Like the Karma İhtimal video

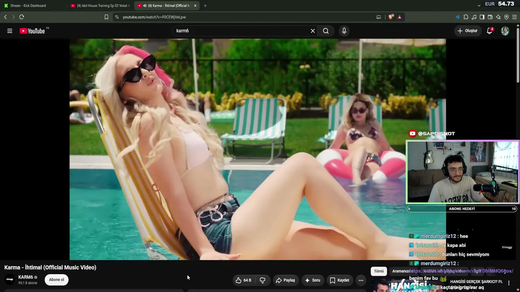coord(243,280)
